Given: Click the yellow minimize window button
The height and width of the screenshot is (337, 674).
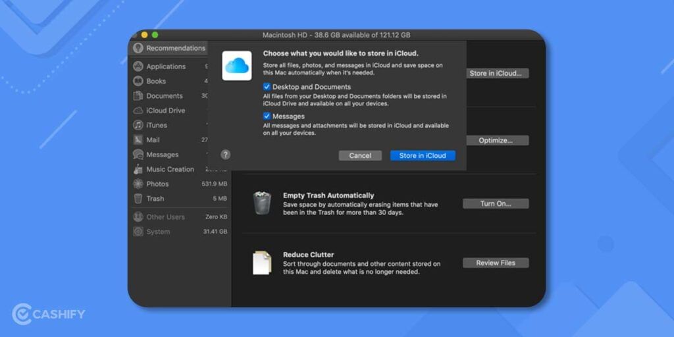Looking at the screenshot, I should [x=144, y=35].
